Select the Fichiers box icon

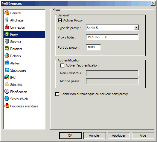tap(7, 56)
